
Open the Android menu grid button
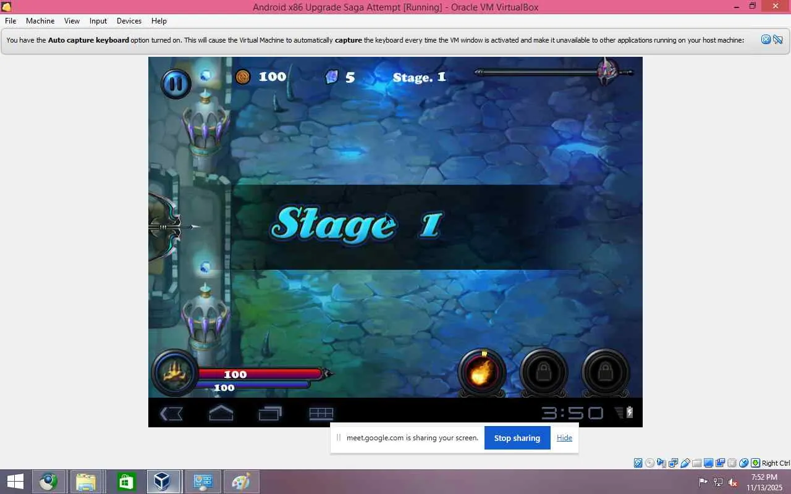coord(321,413)
